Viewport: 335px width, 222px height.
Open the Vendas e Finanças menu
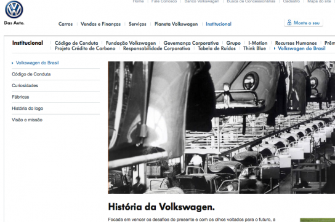click(x=100, y=24)
